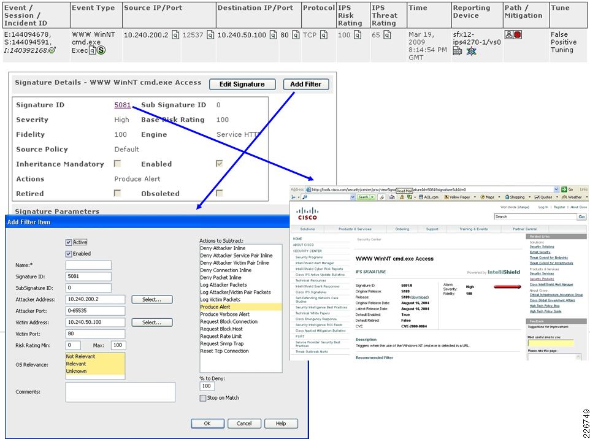This screenshot has width=590, height=439.
Task: Click the % to Deny field
Action: click(207, 386)
